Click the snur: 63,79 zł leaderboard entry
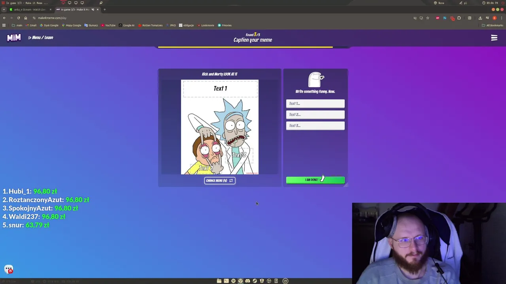Viewport: 506px width, 284px height. click(x=26, y=225)
